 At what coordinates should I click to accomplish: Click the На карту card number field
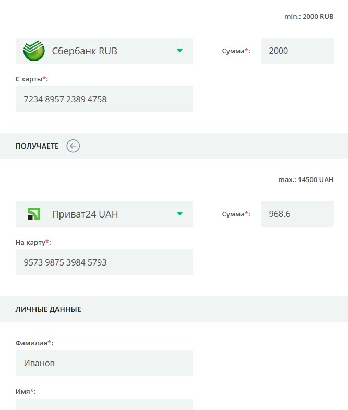pos(104,262)
